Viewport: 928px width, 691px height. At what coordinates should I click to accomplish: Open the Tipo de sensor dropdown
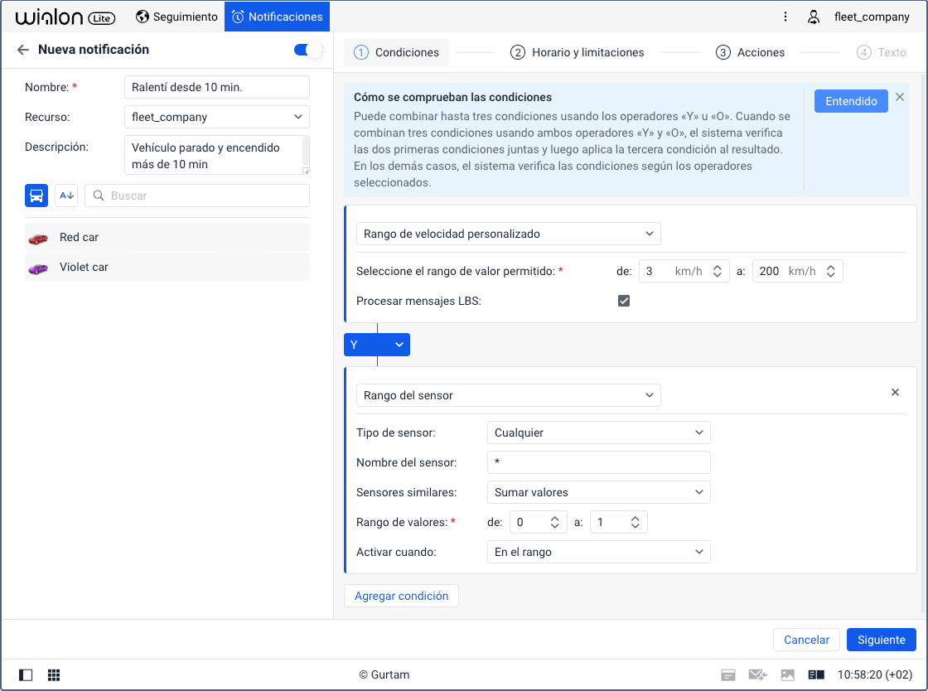pyautogui.click(x=598, y=432)
